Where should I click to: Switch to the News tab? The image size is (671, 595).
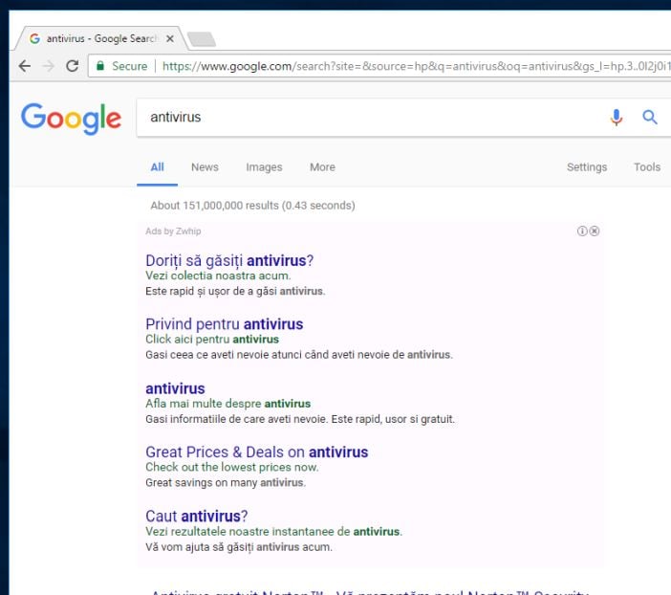tap(205, 167)
